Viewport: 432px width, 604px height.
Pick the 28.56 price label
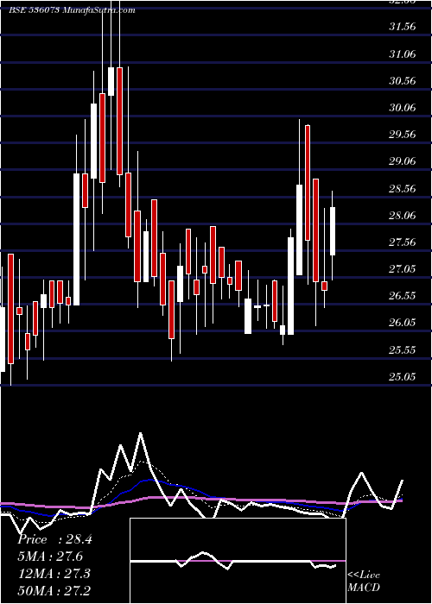(403, 188)
